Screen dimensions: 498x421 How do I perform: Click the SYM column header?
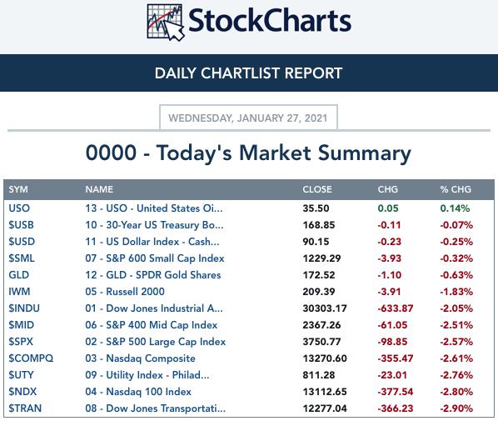point(18,189)
